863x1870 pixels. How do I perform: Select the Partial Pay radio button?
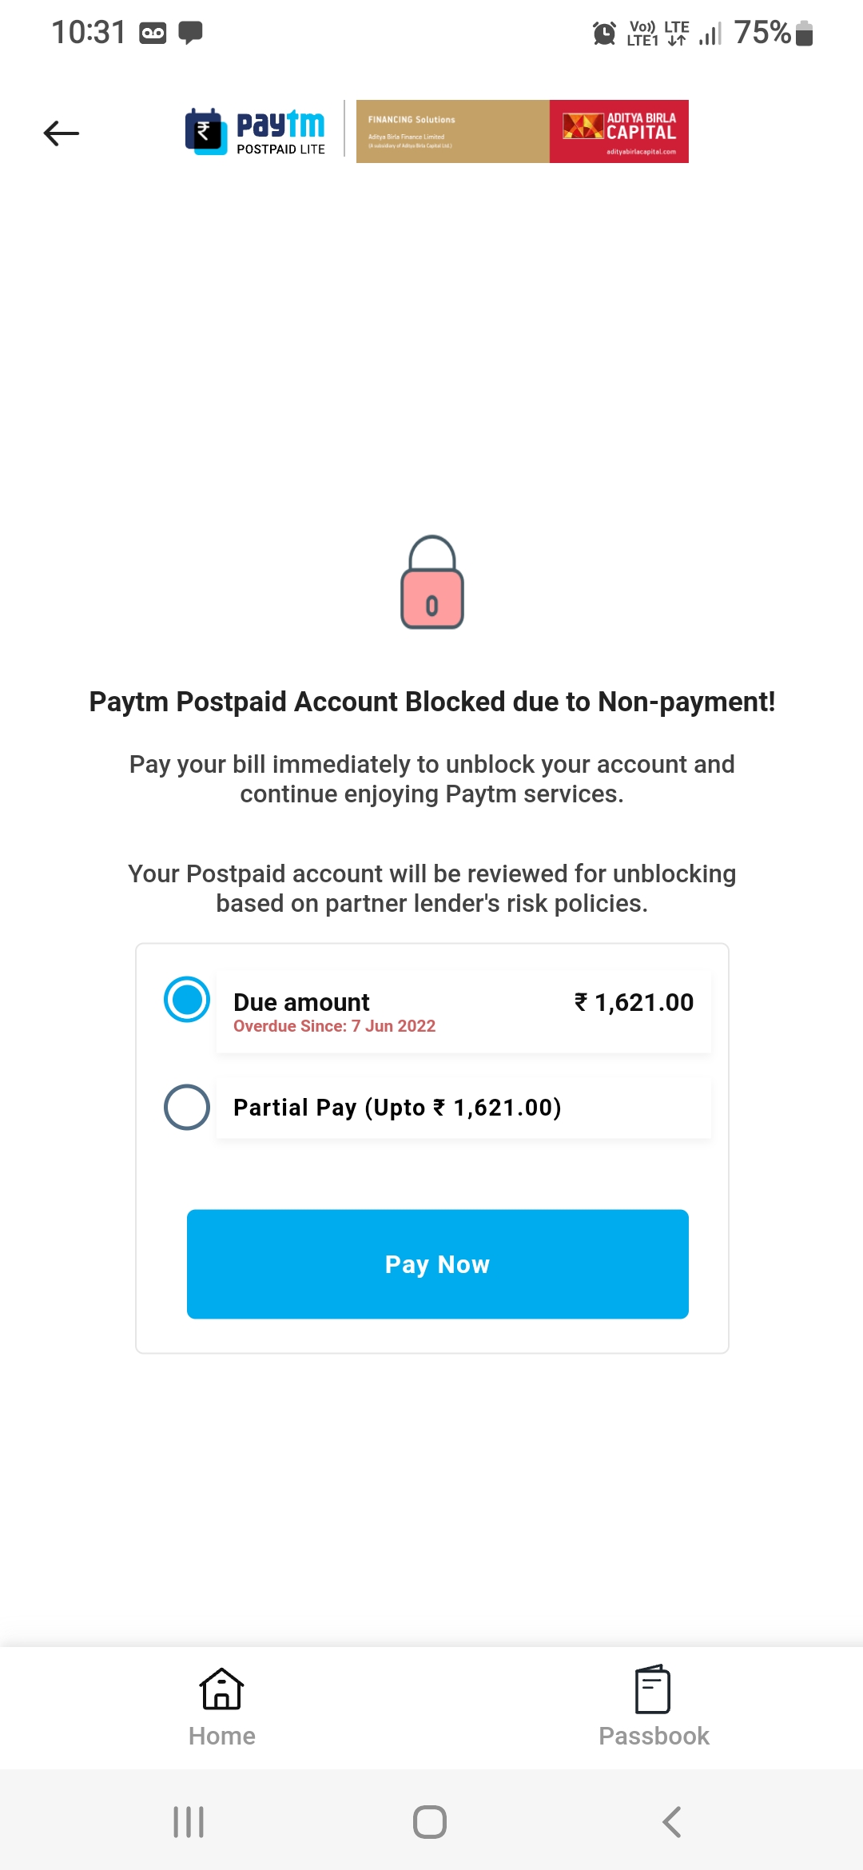pos(187,1107)
